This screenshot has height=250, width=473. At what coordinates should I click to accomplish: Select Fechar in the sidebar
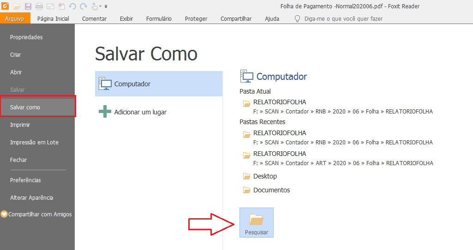[x=37, y=160]
